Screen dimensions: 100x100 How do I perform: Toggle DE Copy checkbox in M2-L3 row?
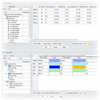pos(42,13)
